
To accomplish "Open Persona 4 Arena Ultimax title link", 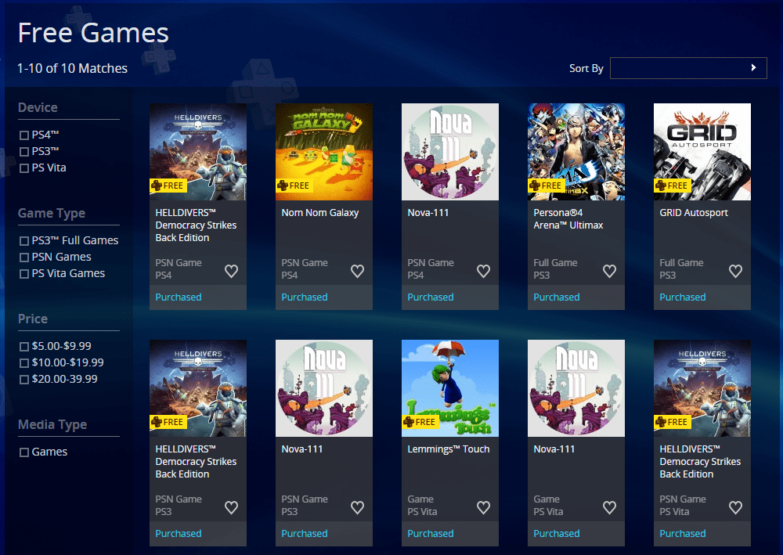I will coord(568,219).
